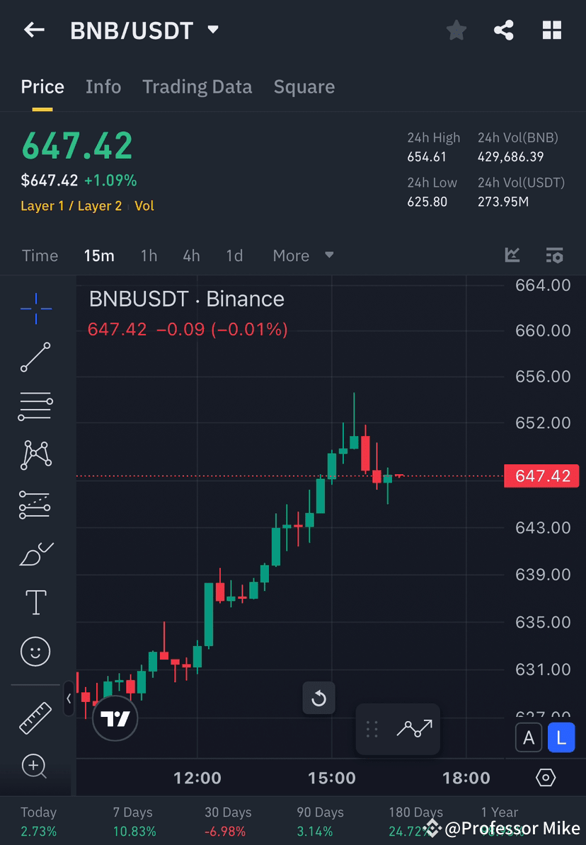586x845 pixels.
Task: Open the horizontal lines drawing tool
Action: (x=35, y=406)
